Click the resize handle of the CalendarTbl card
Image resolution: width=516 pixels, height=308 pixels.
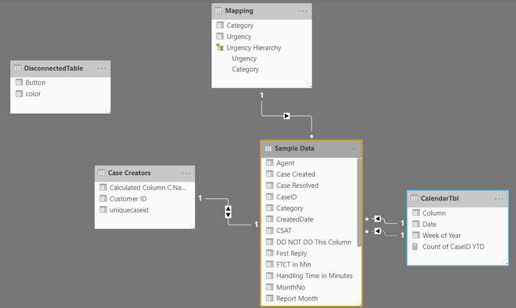(x=505, y=263)
